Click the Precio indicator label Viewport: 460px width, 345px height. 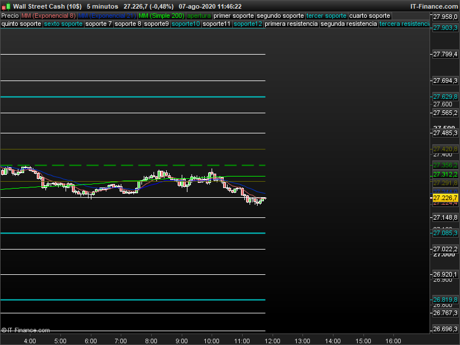(10, 16)
